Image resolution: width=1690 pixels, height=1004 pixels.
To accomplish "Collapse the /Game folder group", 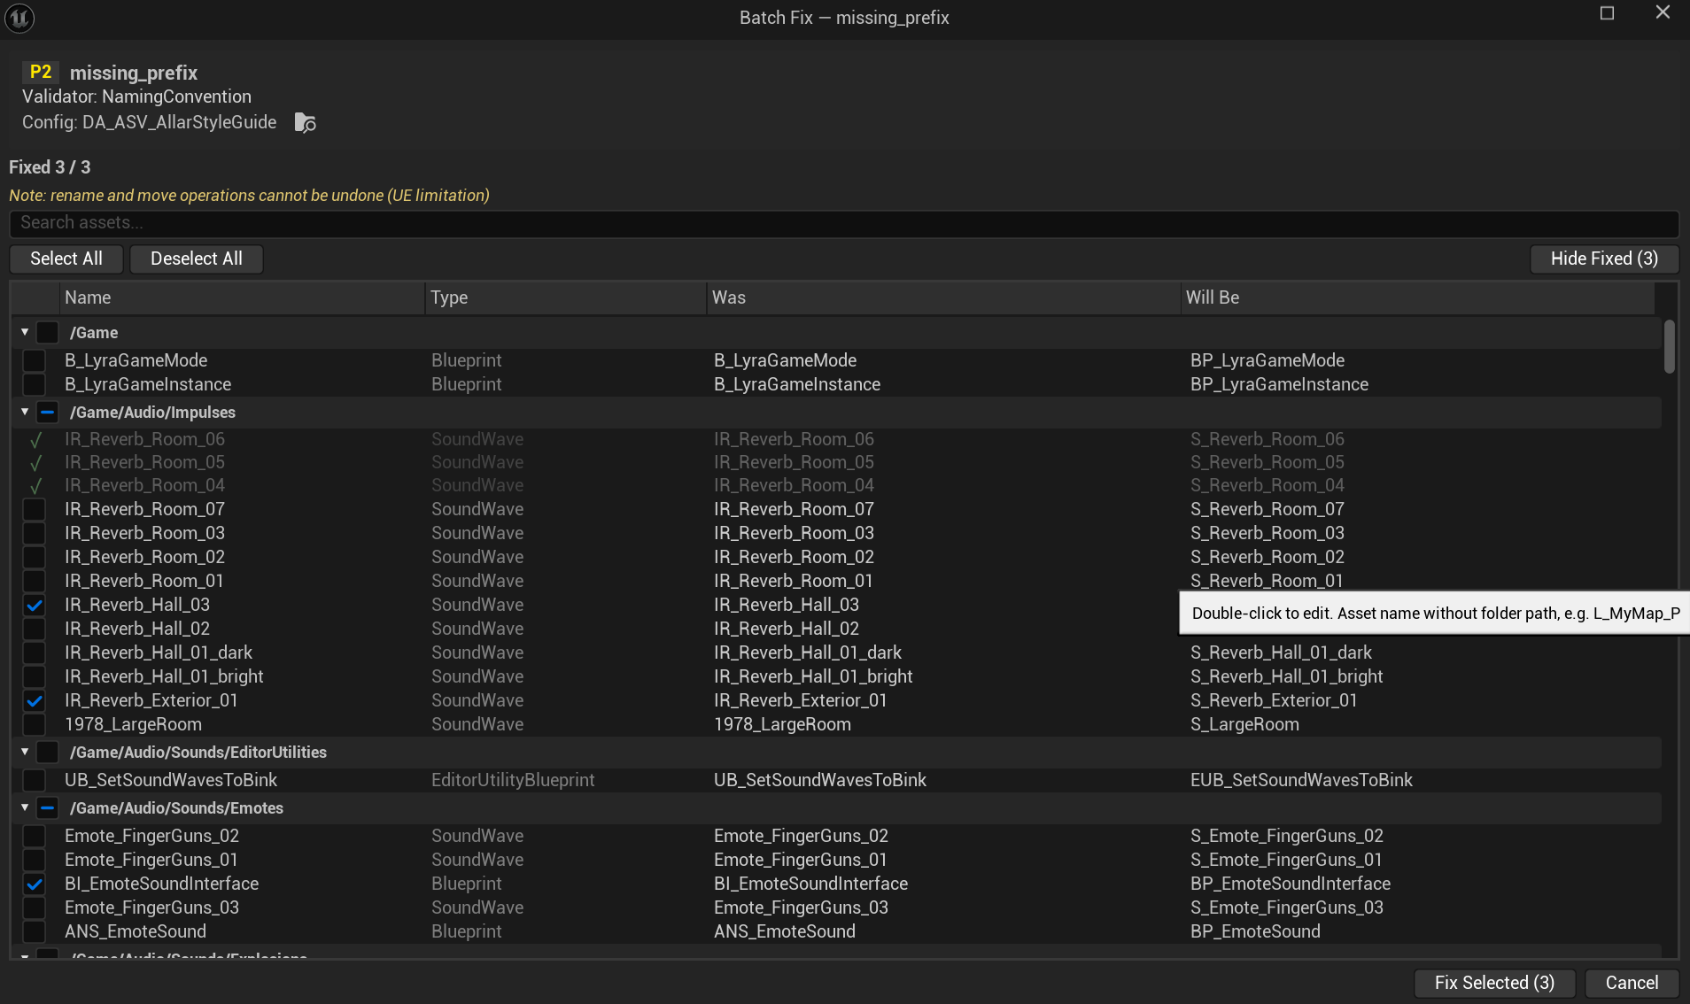I will pos(25,332).
